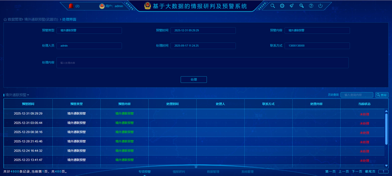Click the search magnifier icon in top bar
The image size is (392, 176).
[x=273, y=6]
